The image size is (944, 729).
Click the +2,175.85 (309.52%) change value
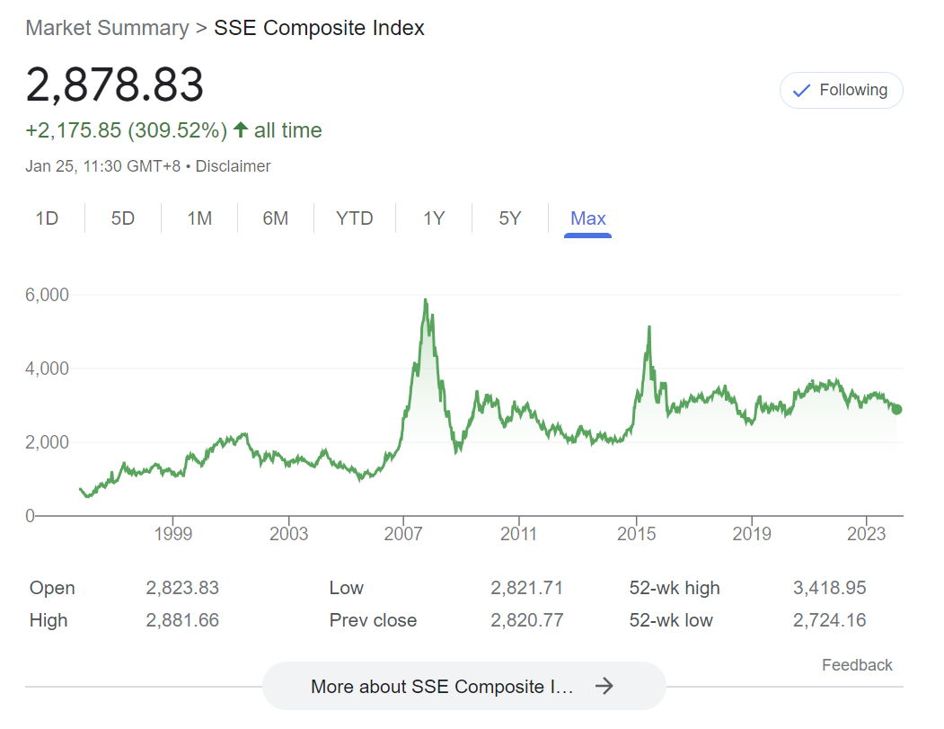(127, 130)
